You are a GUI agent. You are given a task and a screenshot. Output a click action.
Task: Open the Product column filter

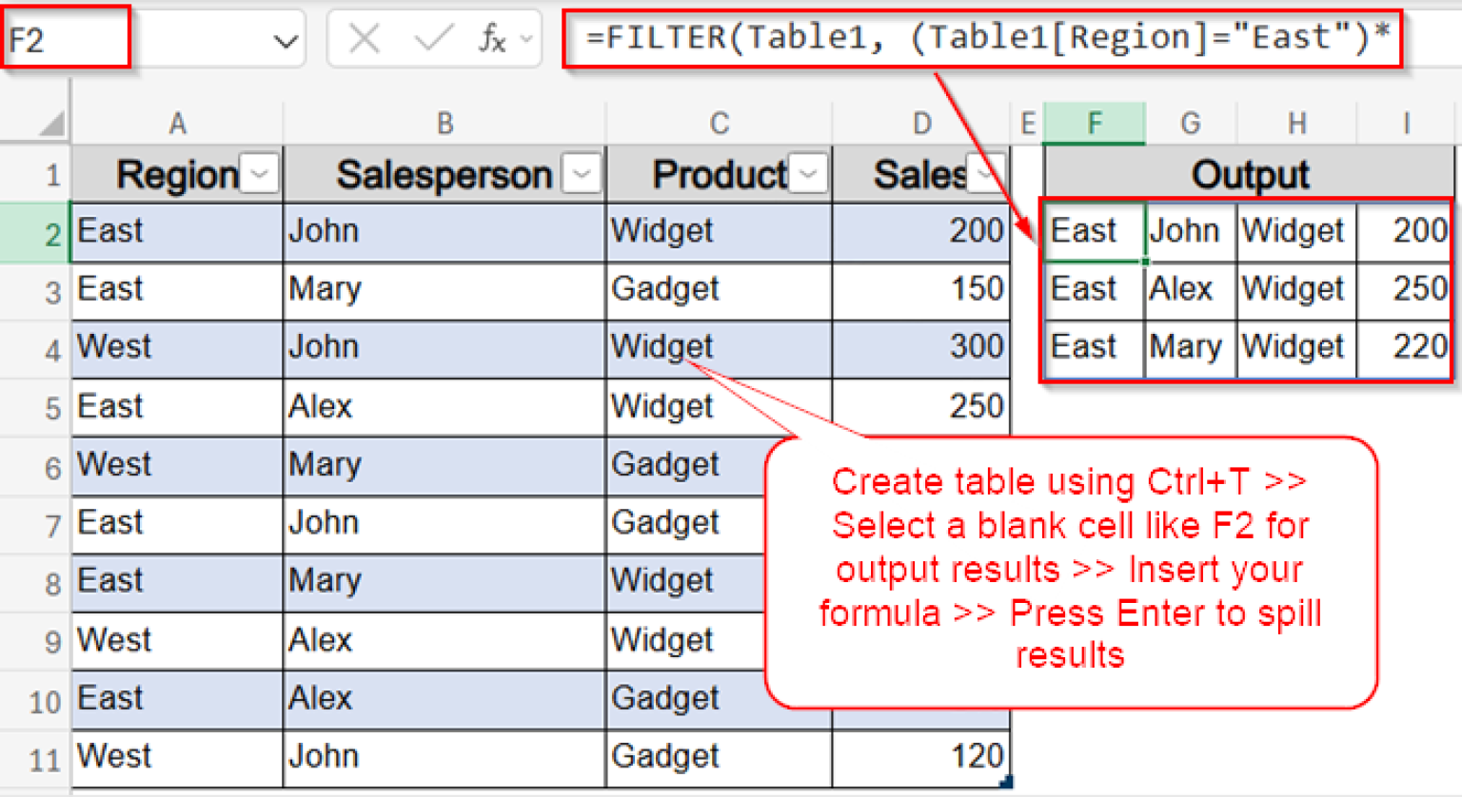click(x=808, y=173)
